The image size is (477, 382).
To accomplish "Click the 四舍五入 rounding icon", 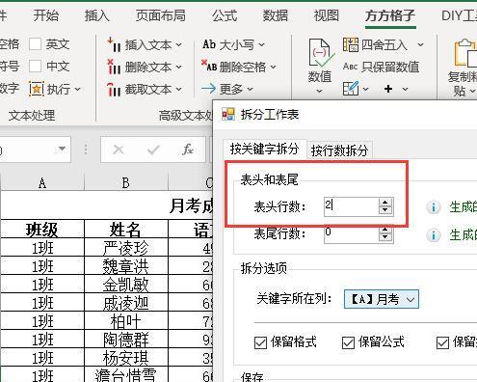I will pyautogui.click(x=350, y=44).
